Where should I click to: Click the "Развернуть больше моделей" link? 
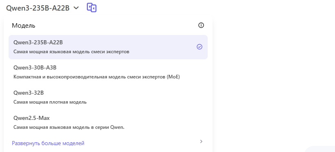48,143
